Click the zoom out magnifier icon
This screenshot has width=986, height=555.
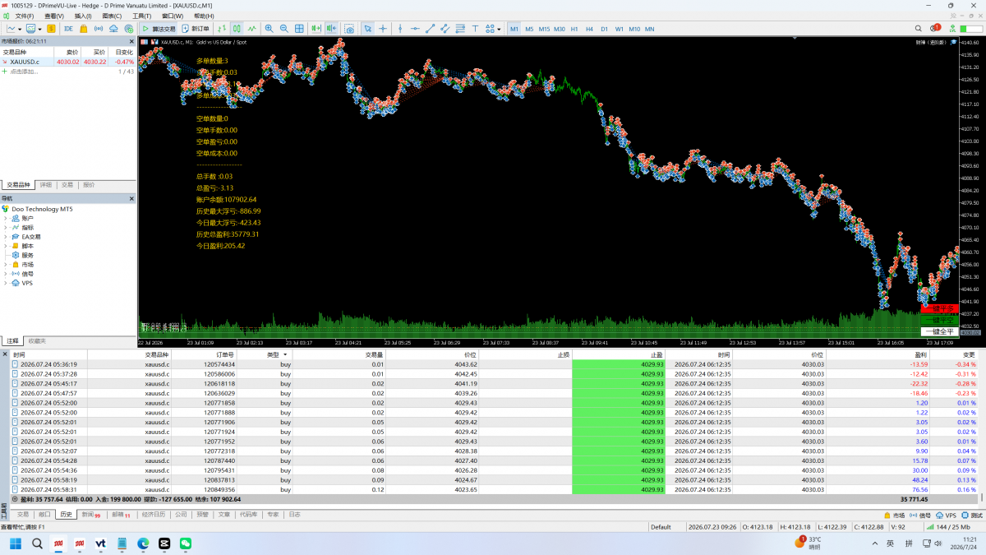284,29
